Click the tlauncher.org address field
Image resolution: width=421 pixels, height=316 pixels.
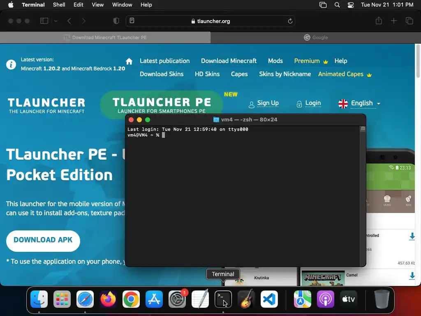(210, 21)
